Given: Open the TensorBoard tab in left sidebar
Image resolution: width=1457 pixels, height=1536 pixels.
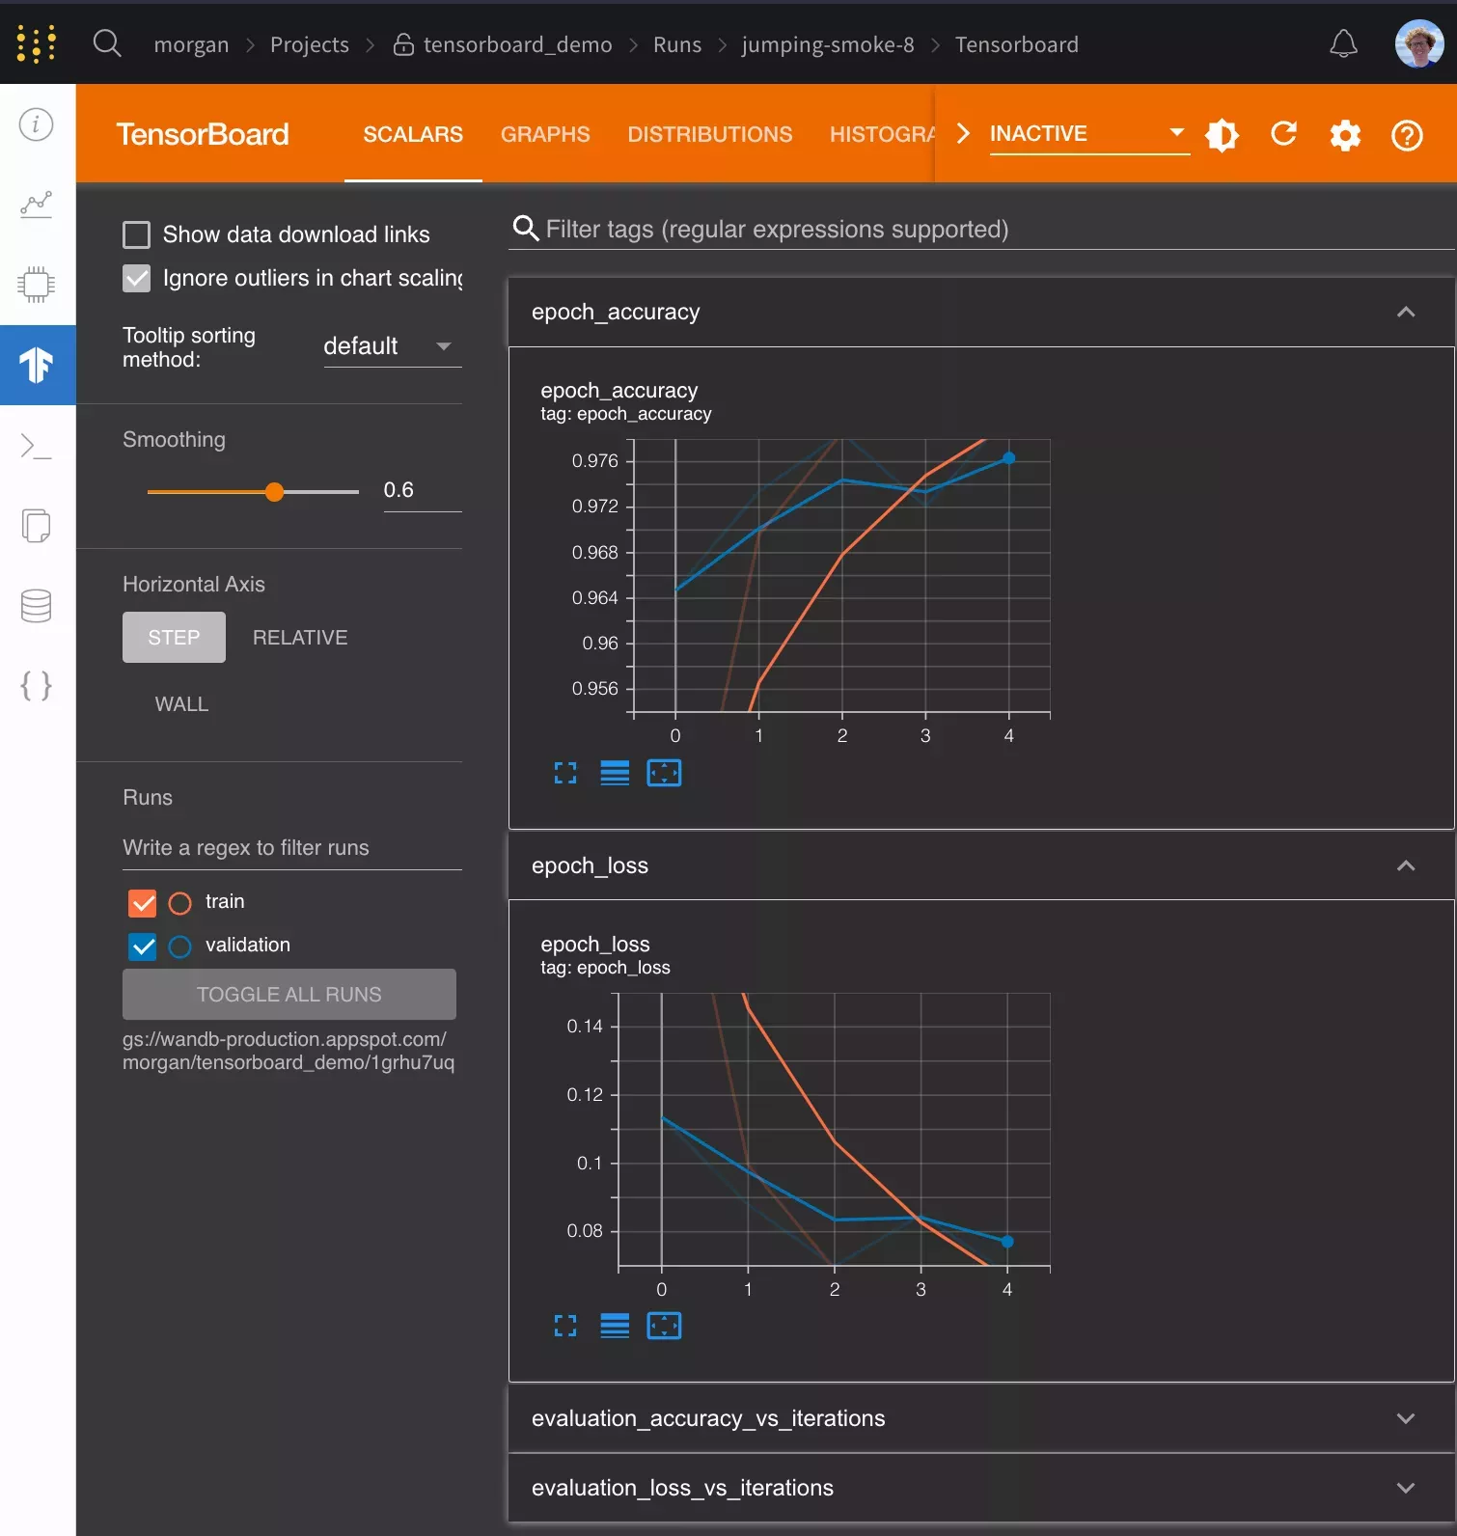Looking at the screenshot, I should click(37, 365).
